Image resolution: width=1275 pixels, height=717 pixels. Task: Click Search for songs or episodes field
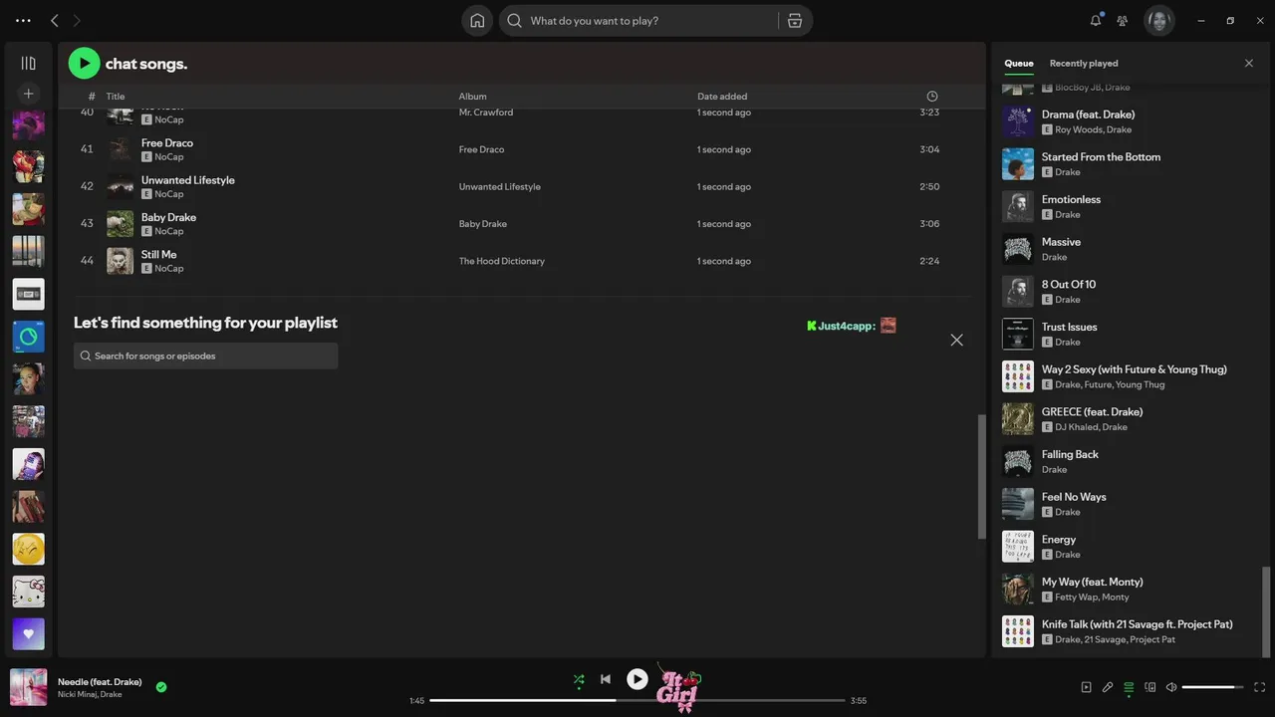pos(205,356)
